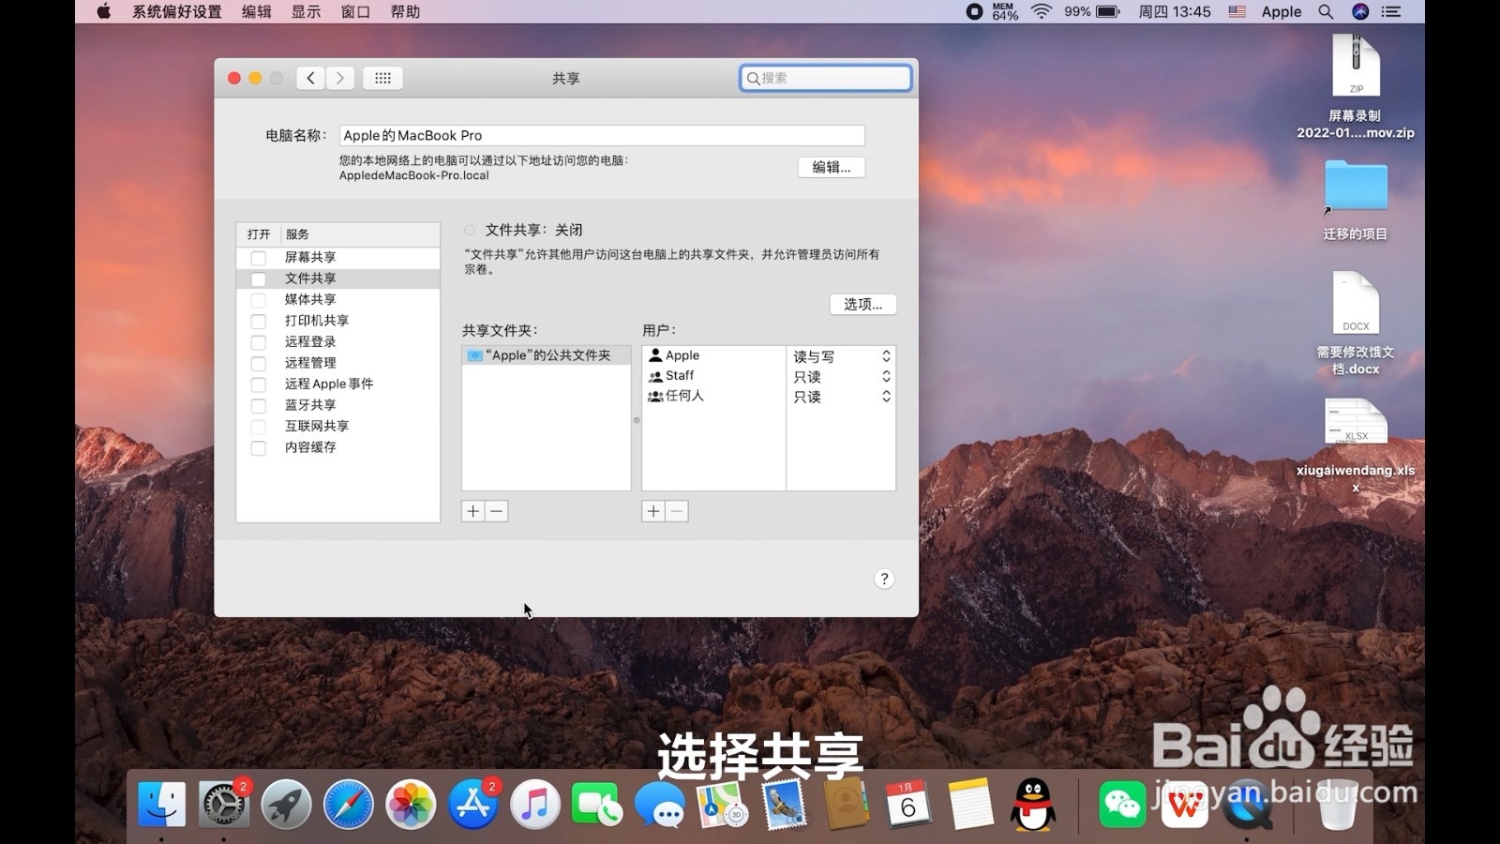Open Finder from the Dock
This screenshot has height=844, width=1500.
[x=161, y=805]
